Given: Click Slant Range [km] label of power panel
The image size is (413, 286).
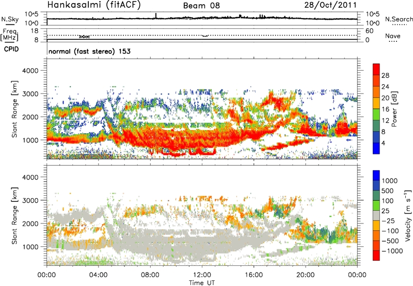Looking at the screenshot, I should point(14,109).
